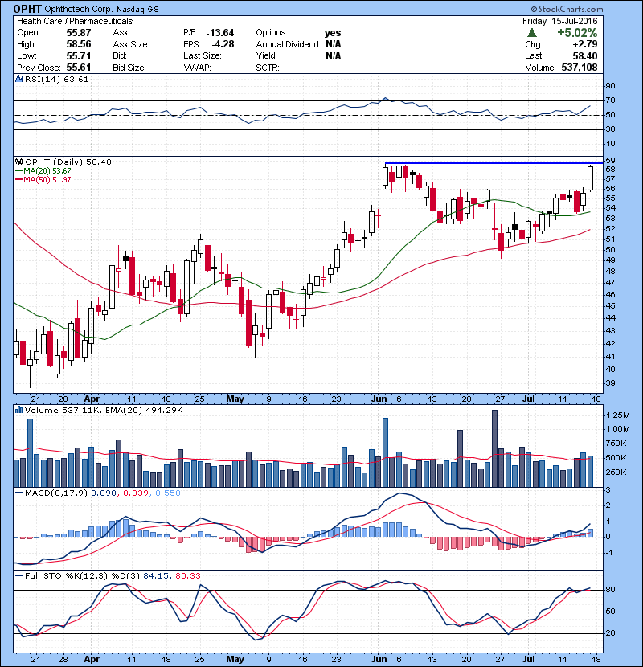Screen dimensions: 643x667
Task: Select the OPHT ticker symbol in the title
Action: coord(27,9)
